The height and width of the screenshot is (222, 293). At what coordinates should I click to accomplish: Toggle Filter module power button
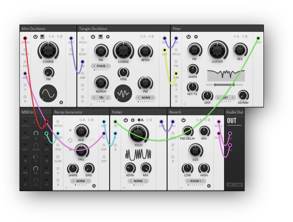189,37
